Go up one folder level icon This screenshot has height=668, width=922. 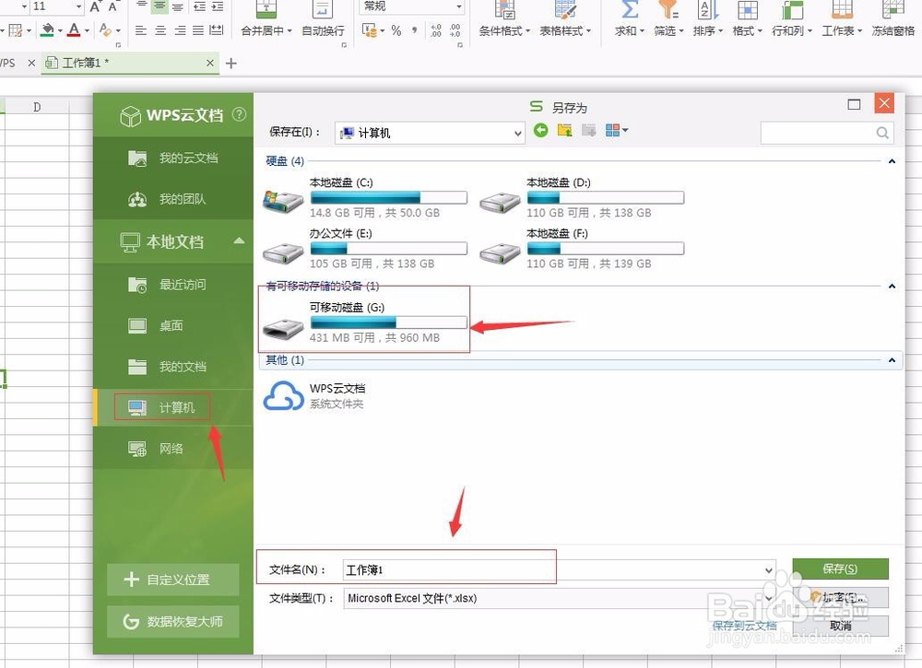click(x=564, y=131)
